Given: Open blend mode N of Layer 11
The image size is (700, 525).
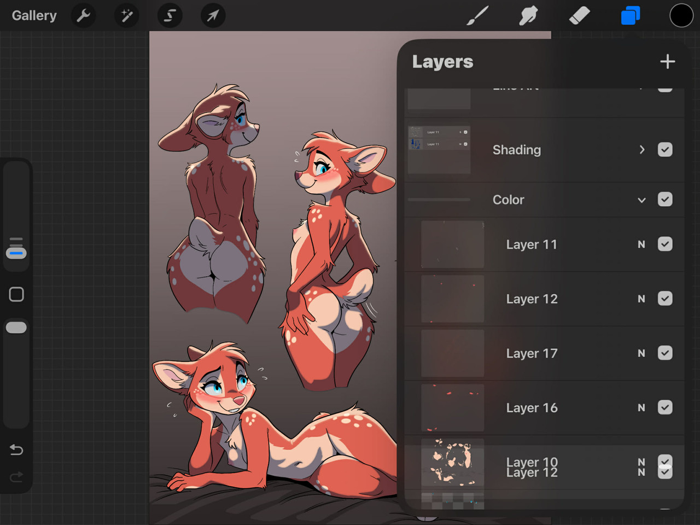Looking at the screenshot, I should point(641,244).
